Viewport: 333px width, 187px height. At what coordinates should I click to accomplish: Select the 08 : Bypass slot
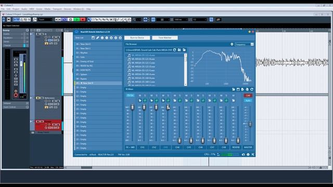coord(98,78)
